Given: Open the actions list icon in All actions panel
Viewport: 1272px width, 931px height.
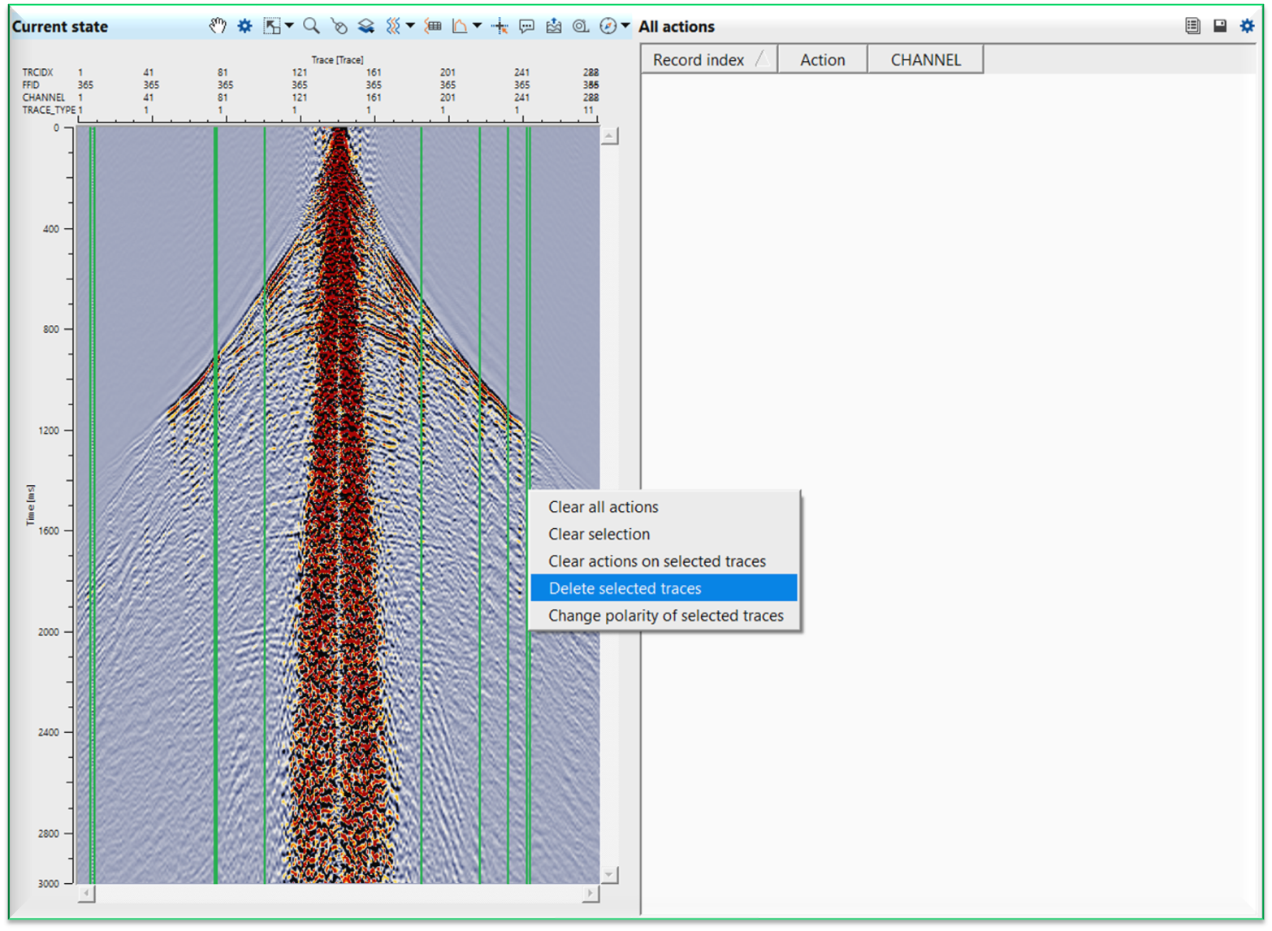Looking at the screenshot, I should [x=1193, y=25].
